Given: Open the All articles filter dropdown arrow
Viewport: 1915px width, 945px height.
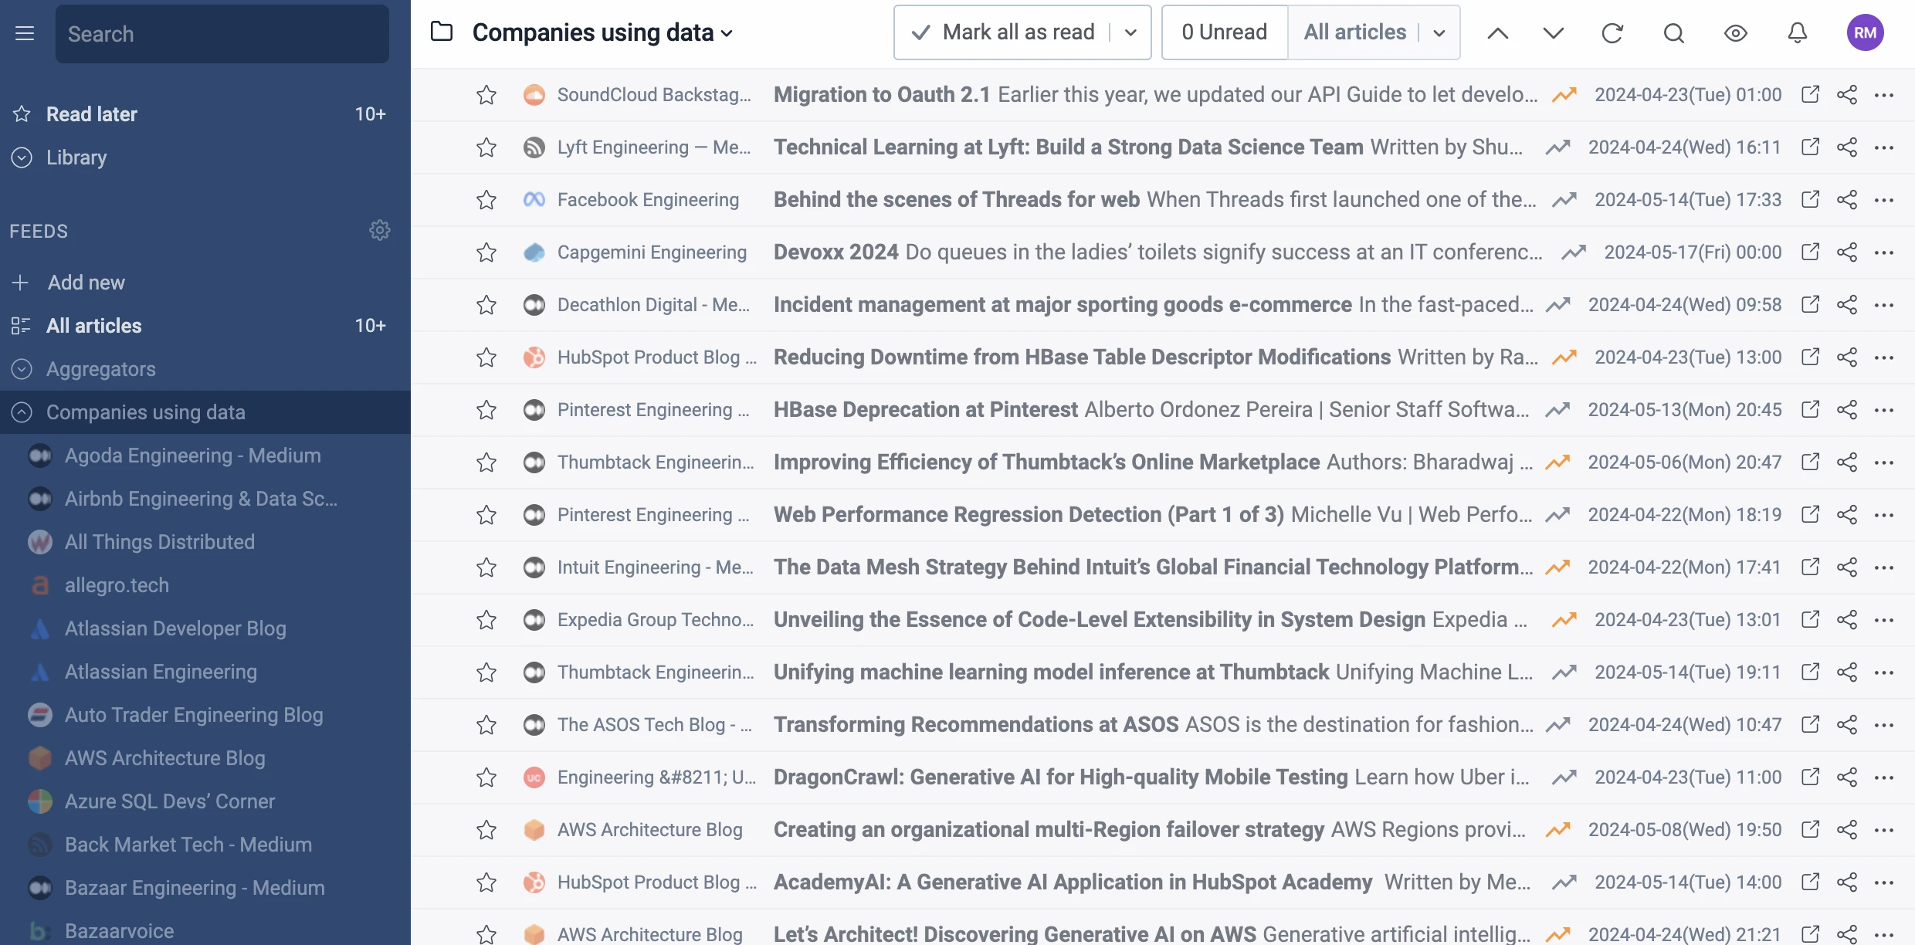Looking at the screenshot, I should tap(1439, 33).
